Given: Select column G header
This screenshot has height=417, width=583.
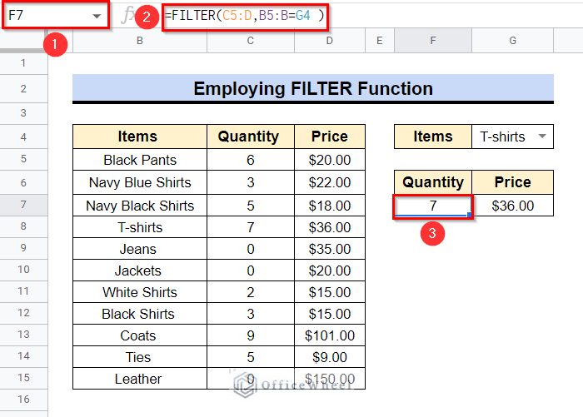Looking at the screenshot, I should coord(512,41).
